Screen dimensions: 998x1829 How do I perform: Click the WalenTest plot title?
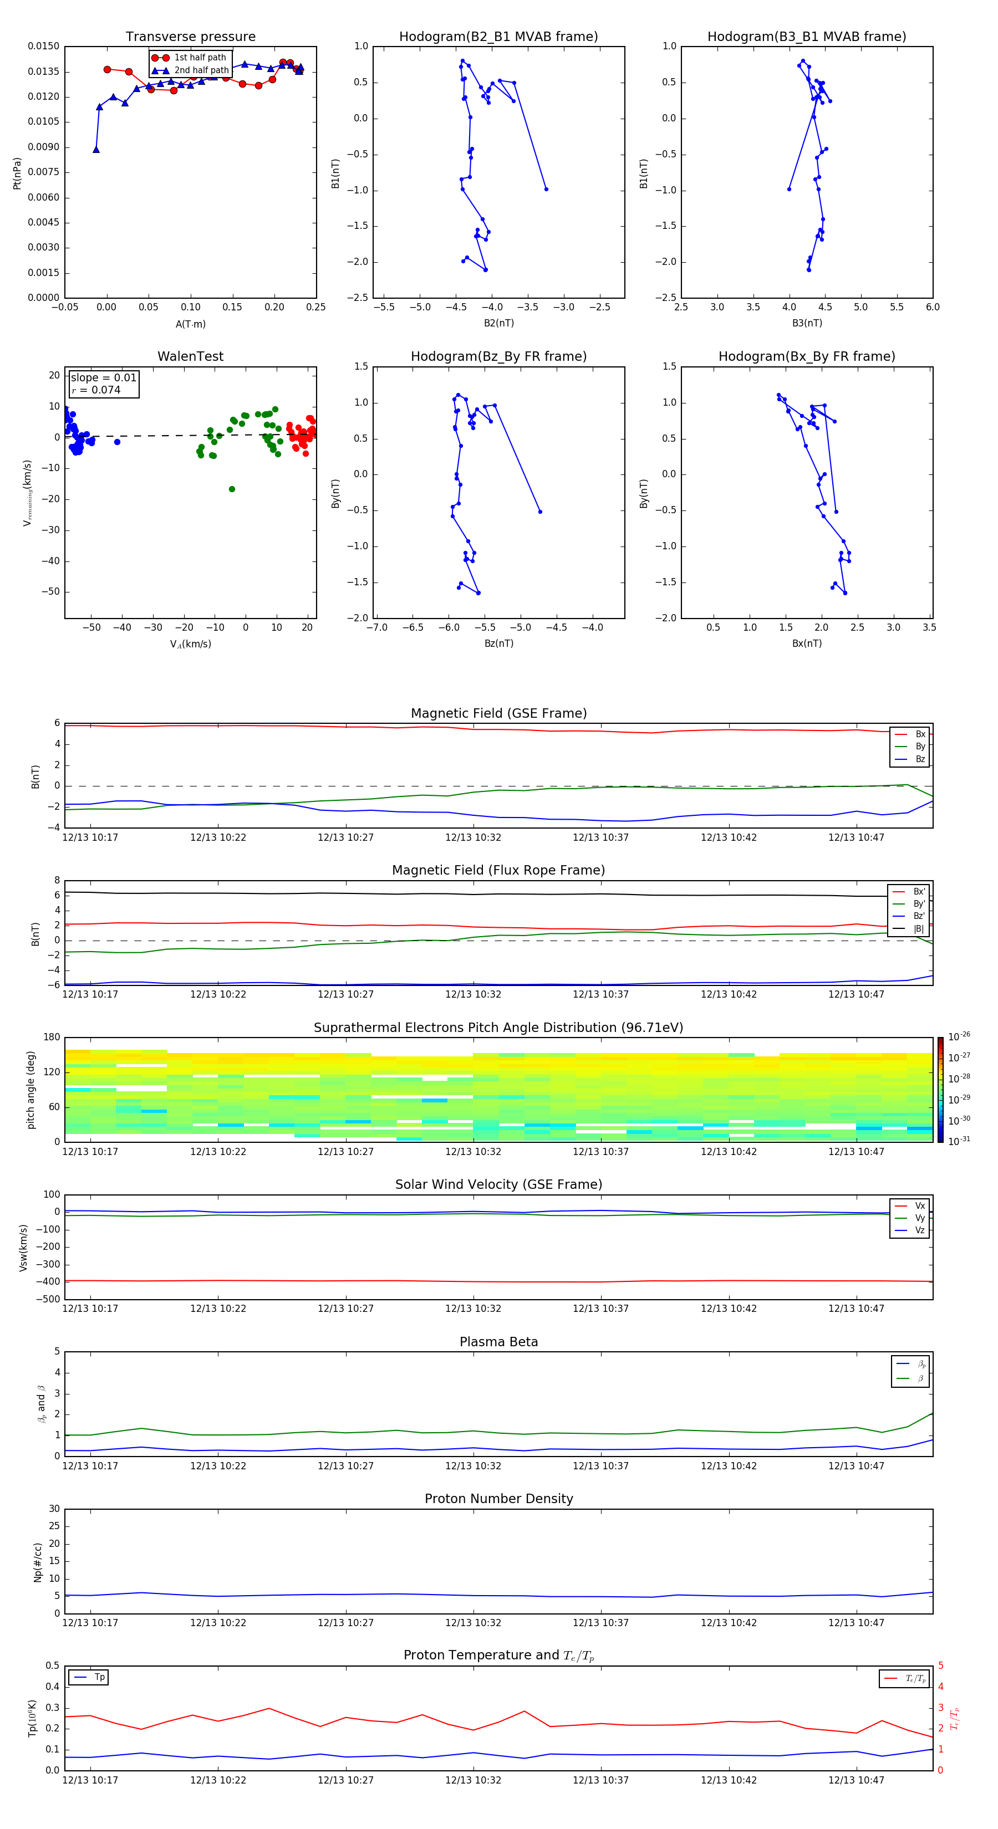coord(190,356)
